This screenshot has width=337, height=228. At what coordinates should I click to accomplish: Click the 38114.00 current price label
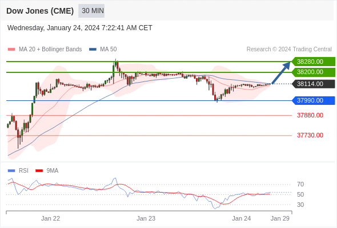coord(314,84)
